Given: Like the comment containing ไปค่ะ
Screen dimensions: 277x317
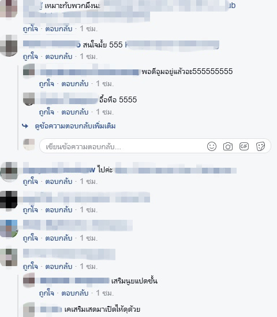Looking at the screenshot, I should [30, 181].
